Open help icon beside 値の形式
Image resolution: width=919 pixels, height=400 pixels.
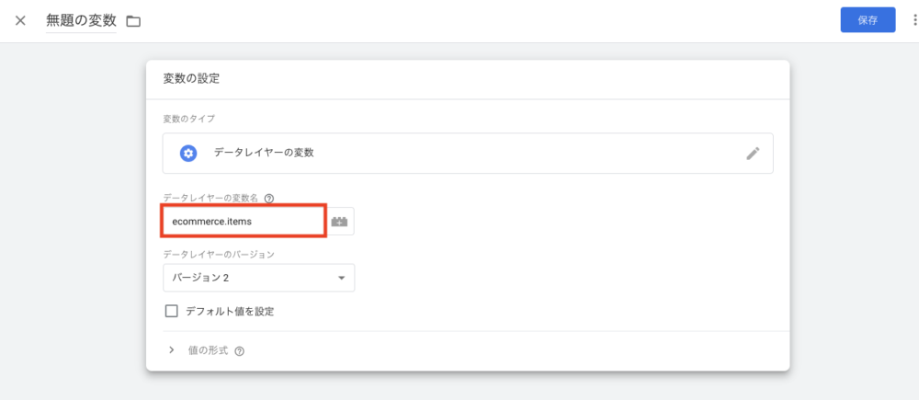pos(240,351)
